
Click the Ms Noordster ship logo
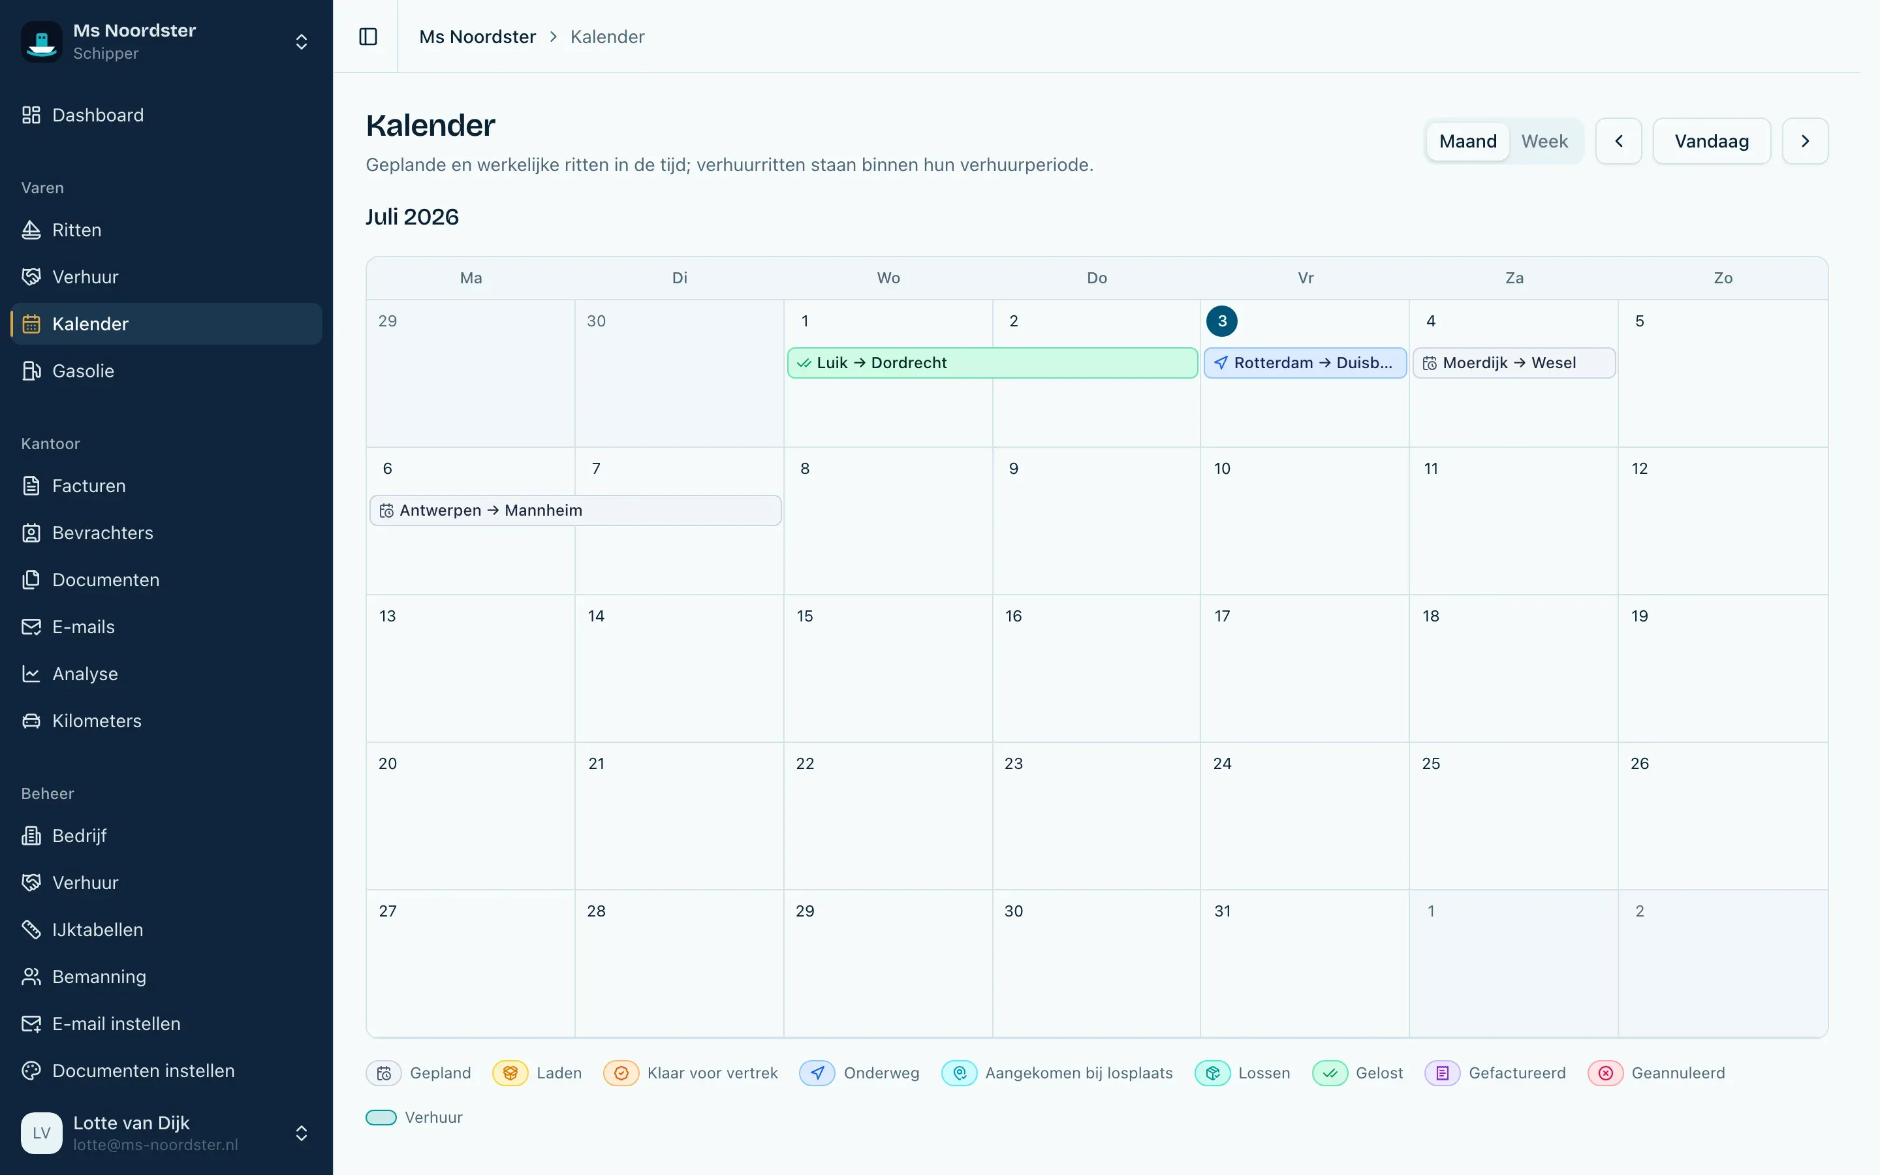click(x=41, y=41)
